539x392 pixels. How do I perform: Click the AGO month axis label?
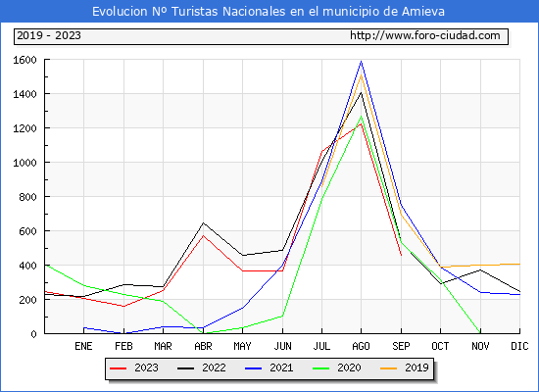point(361,346)
